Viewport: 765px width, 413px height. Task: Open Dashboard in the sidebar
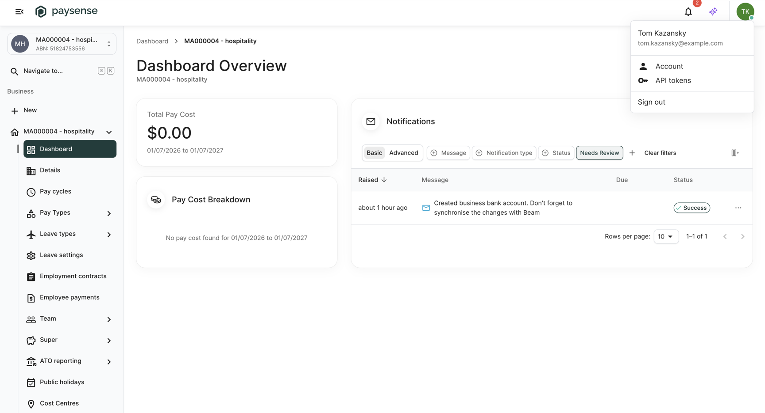point(70,149)
